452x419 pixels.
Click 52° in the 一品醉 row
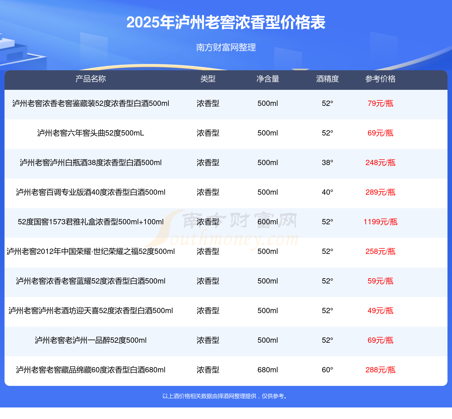point(327,340)
